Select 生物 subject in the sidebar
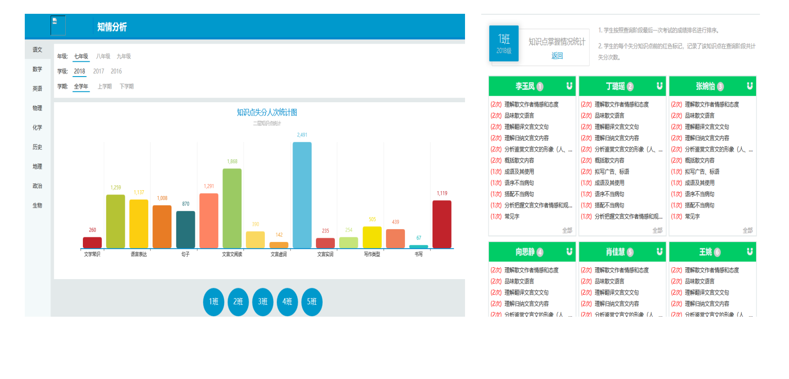 click(x=38, y=205)
